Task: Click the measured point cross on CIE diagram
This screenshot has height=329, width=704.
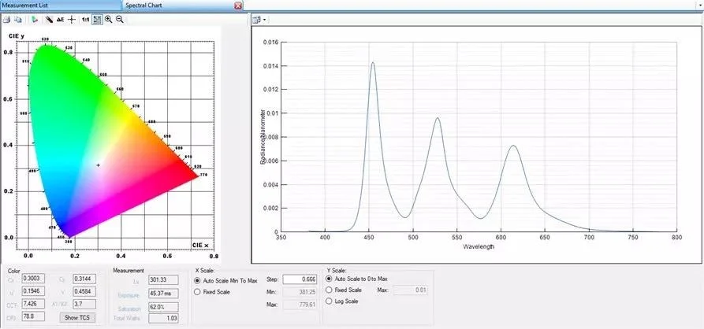Action: pos(98,165)
